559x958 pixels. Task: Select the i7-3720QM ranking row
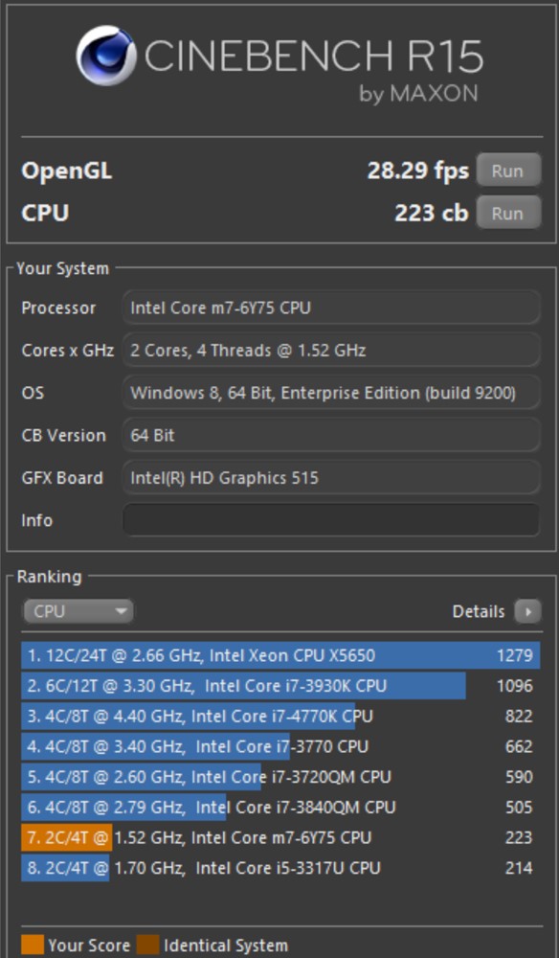coord(280,777)
